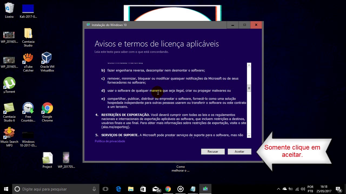Open the µTorrent desktop icon

coord(9,85)
